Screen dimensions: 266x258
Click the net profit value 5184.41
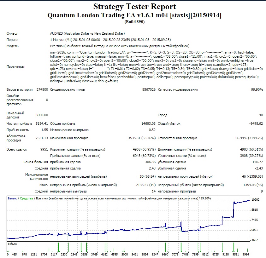coord(42,123)
